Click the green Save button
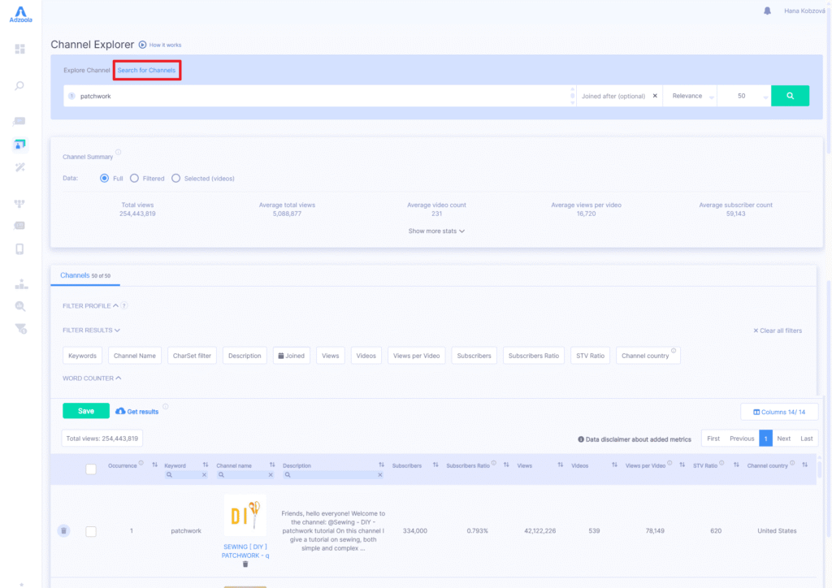The width and height of the screenshot is (832, 588). pos(85,411)
